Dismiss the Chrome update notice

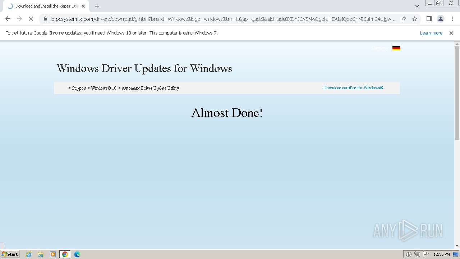click(x=451, y=33)
